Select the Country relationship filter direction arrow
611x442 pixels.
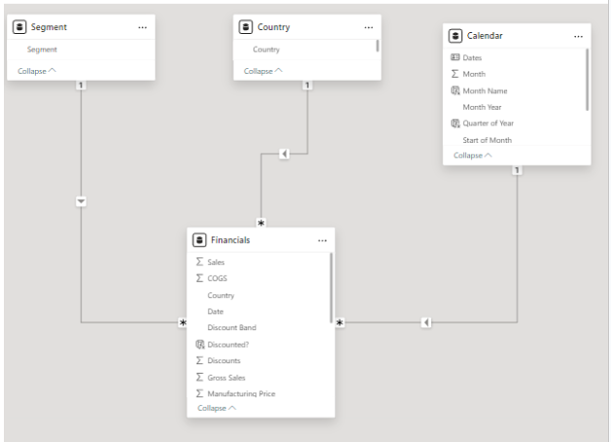pyautogui.click(x=285, y=153)
